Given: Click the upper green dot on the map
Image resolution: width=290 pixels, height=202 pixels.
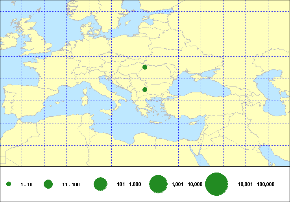Looking at the screenshot, I should 145,67.
